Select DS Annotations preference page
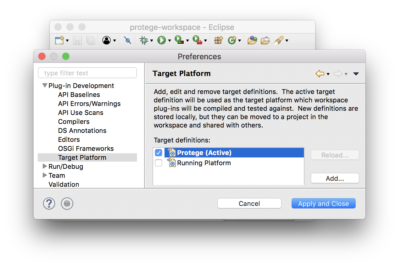Image resolution: width=399 pixels, height=267 pixels. 82,131
